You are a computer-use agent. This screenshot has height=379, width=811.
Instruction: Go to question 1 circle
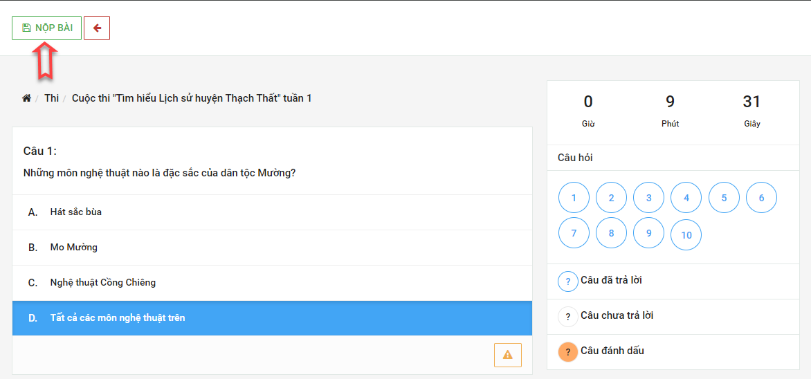tap(574, 198)
